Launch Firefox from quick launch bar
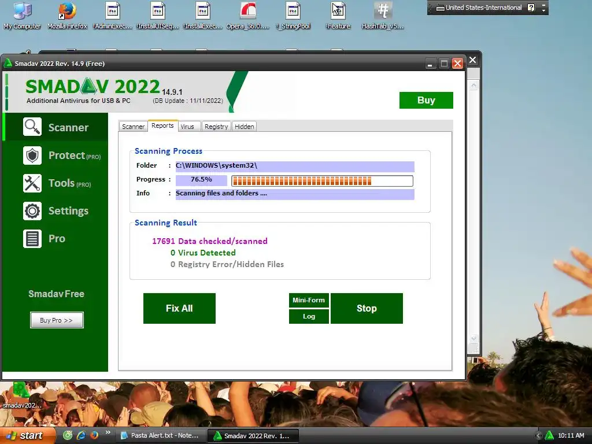Screen dimensions: 592x444 pyautogui.click(x=94, y=435)
